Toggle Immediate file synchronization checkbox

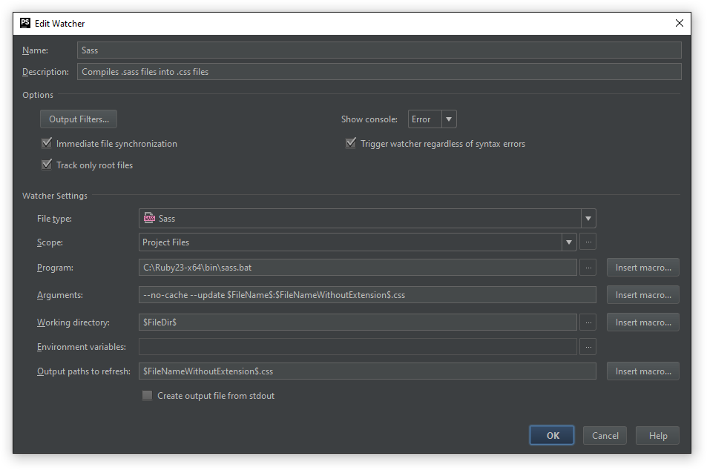47,144
